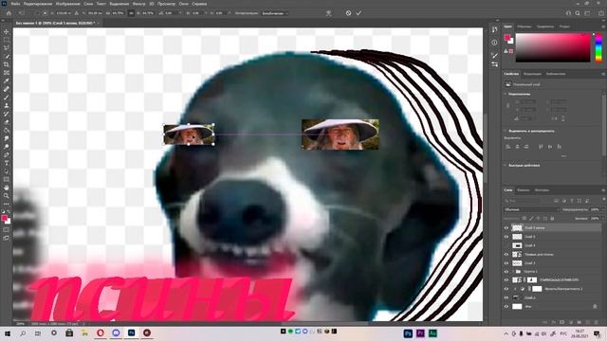
Task: Select the Hand tool
Action: (x=7, y=188)
